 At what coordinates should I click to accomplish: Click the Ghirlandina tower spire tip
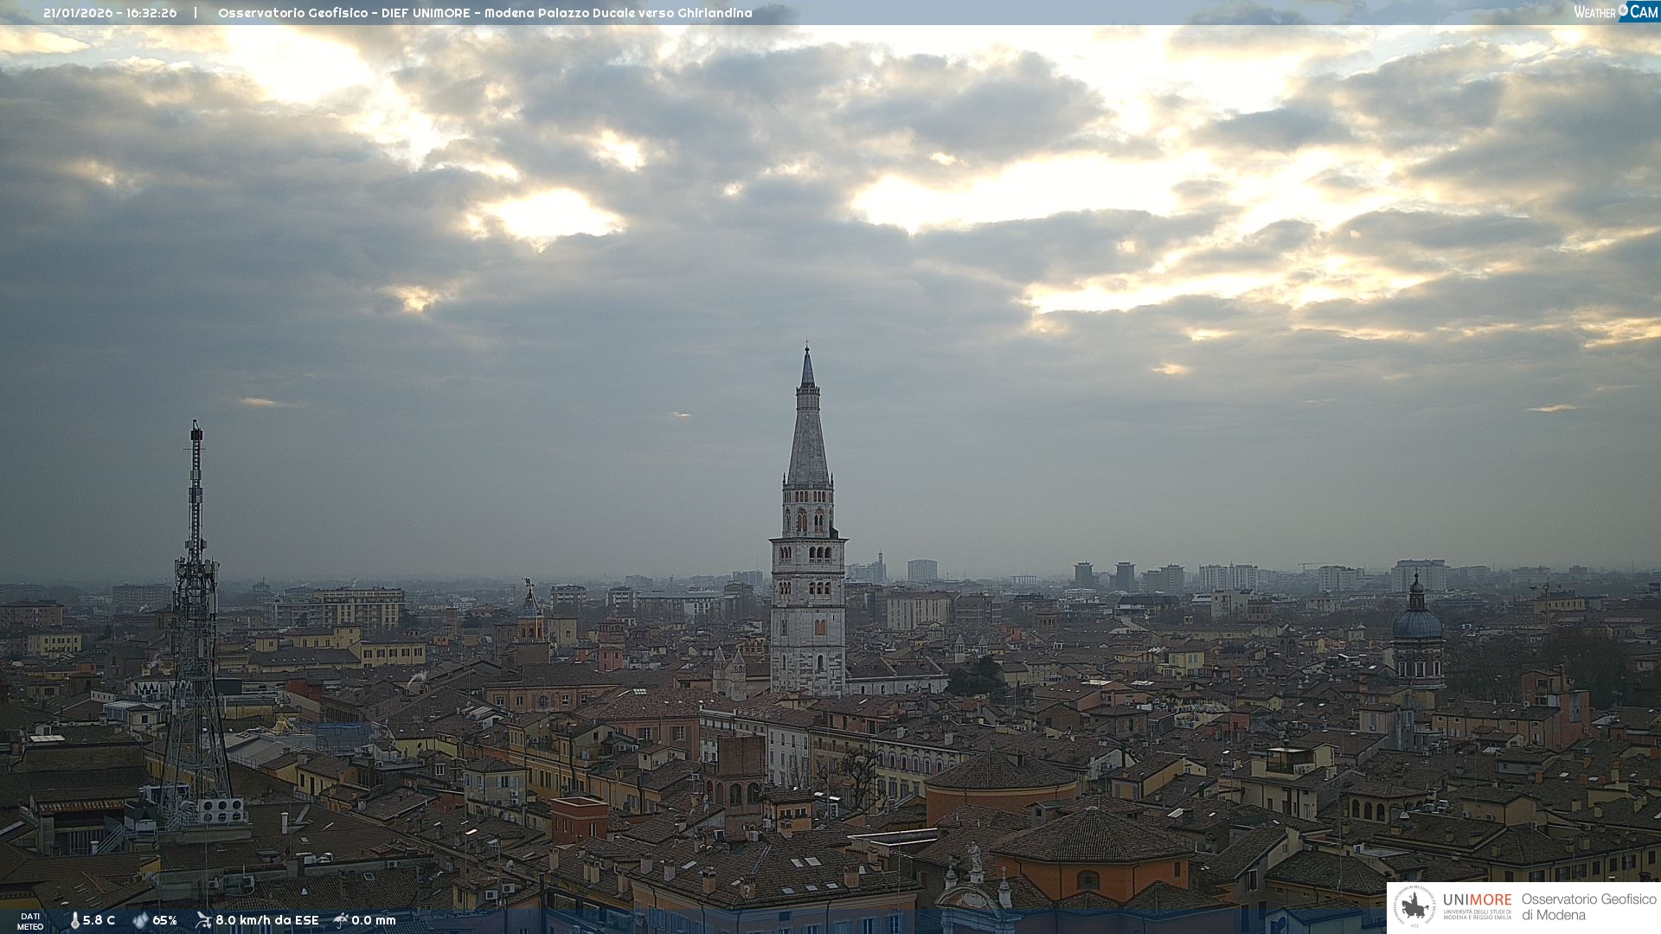807,353
